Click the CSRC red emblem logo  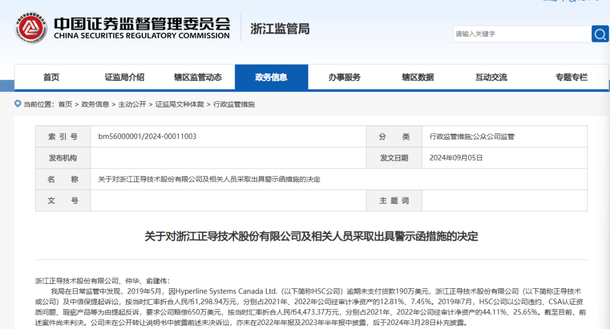tap(31, 28)
